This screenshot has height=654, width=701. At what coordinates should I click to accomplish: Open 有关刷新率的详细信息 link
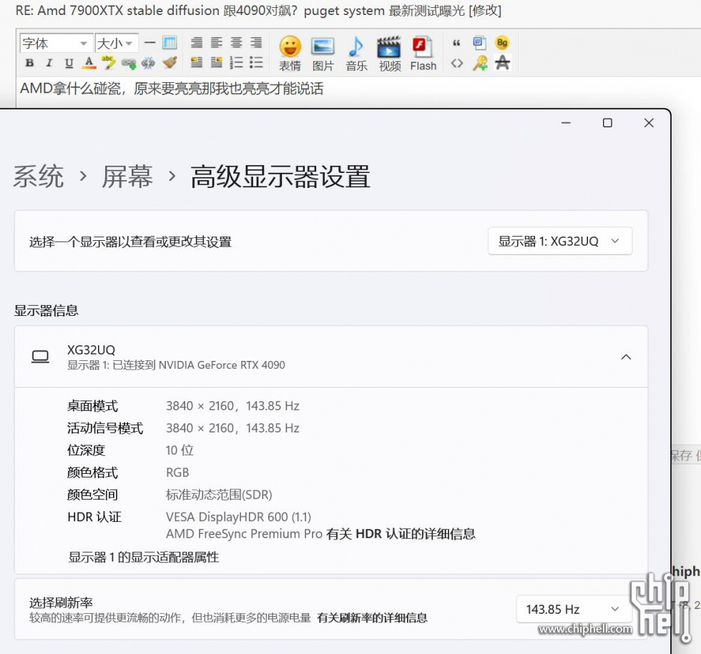click(x=372, y=618)
